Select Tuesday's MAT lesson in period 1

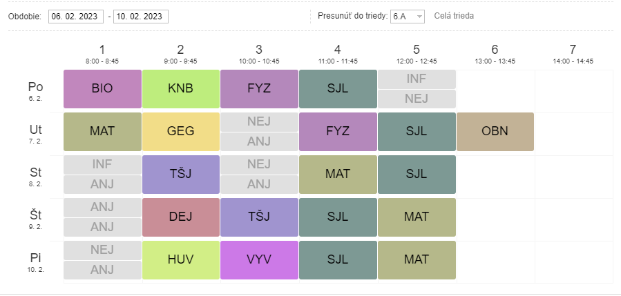click(102, 132)
